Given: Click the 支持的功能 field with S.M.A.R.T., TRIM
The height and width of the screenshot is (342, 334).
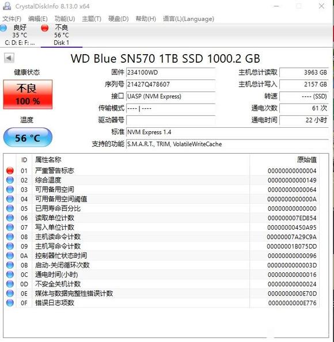Looking at the screenshot, I should click(x=227, y=144).
